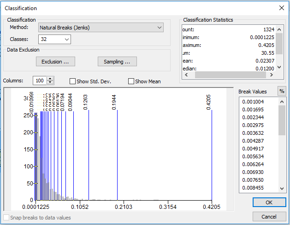Toggle Snap breaks to data values
Image resolution: width=290 pixels, height=225 pixels.
pos(6,218)
